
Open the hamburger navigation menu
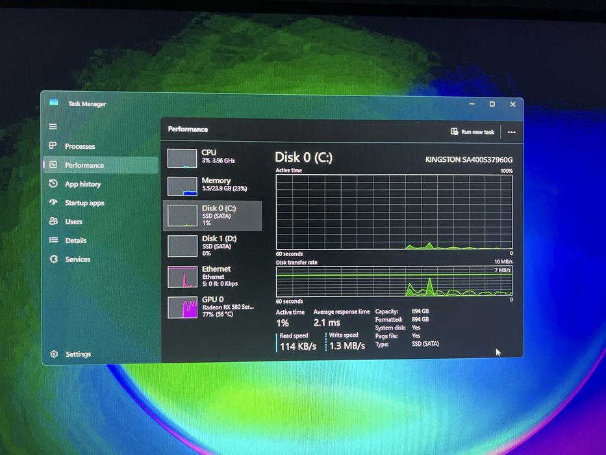click(53, 127)
